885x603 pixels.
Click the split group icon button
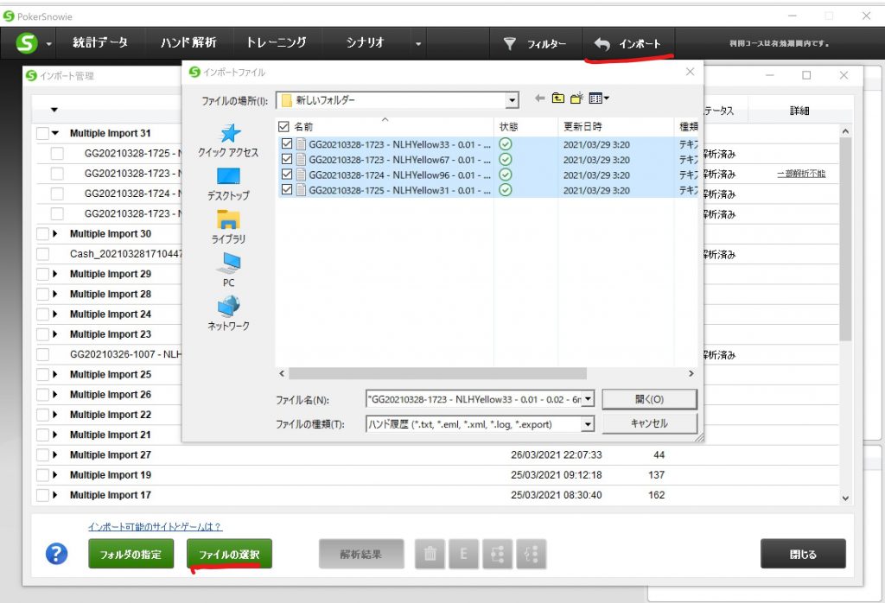[x=532, y=554]
